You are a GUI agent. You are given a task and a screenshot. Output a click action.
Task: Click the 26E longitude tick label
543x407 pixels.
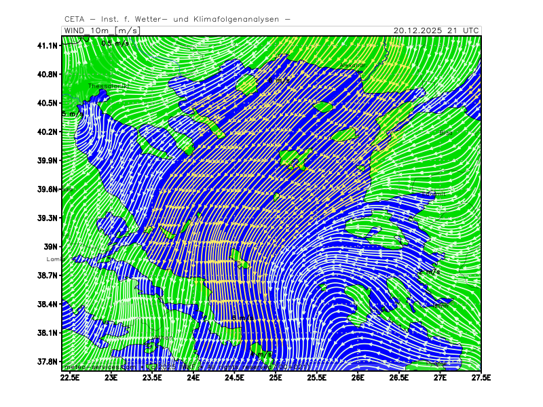358,376
